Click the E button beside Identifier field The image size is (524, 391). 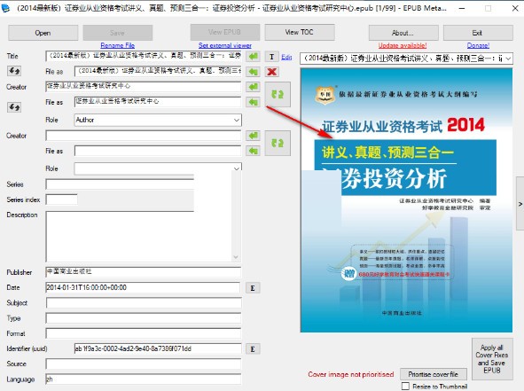pyautogui.click(x=253, y=349)
